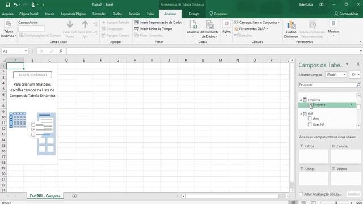Open the Revisão tab
The width and height of the screenshot is (363, 204).
(134, 14)
